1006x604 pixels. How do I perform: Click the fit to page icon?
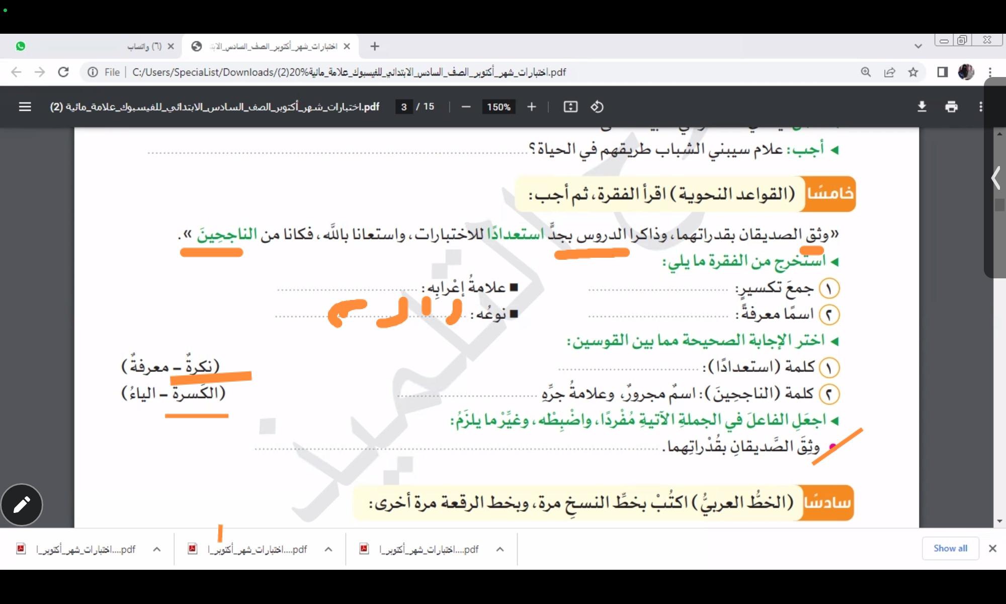[x=570, y=107]
